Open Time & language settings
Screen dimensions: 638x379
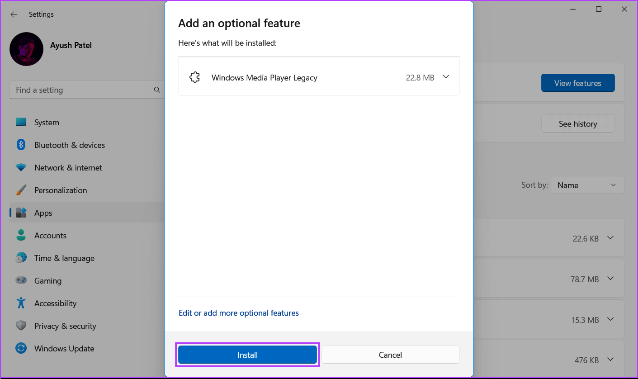click(64, 258)
